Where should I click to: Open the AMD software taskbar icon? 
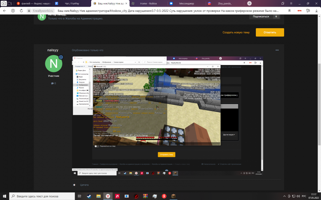click(x=117, y=196)
